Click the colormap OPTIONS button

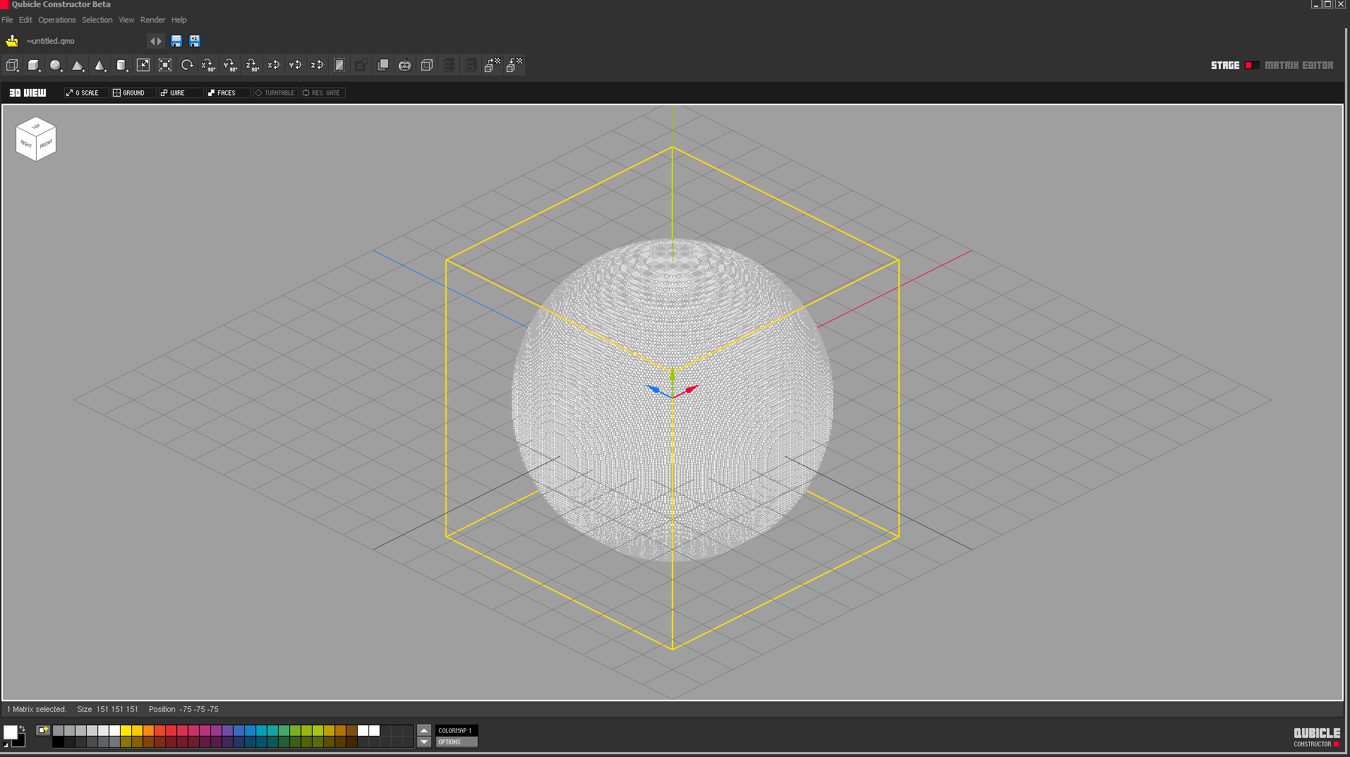(x=456, y=742)
